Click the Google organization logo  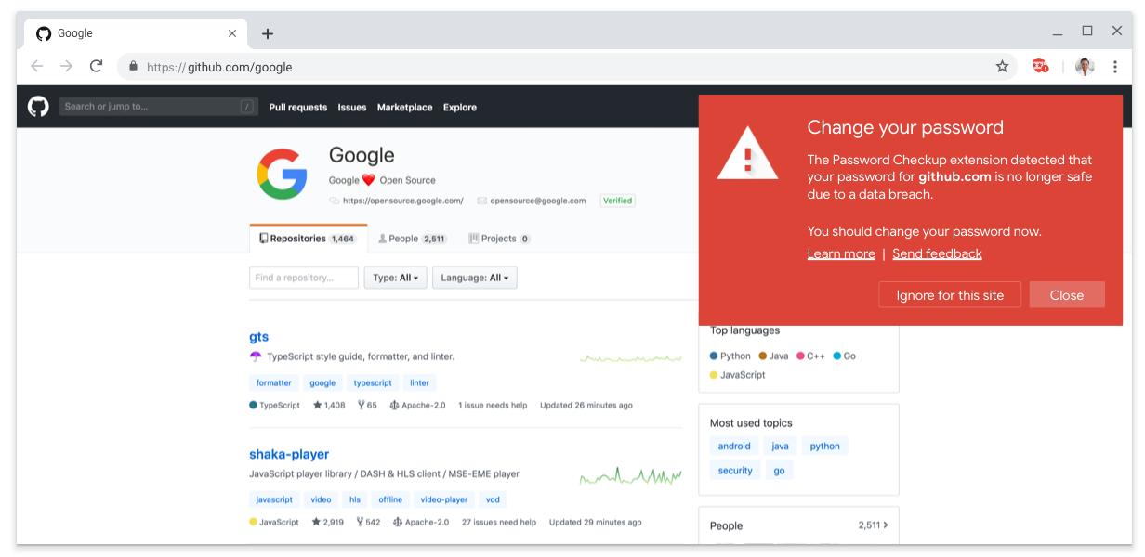pos(282,174)
